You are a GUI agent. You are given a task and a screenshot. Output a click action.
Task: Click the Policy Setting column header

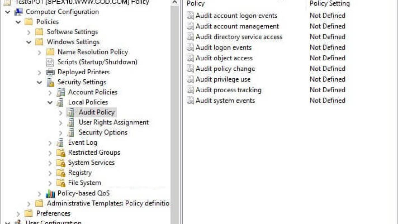329,4
